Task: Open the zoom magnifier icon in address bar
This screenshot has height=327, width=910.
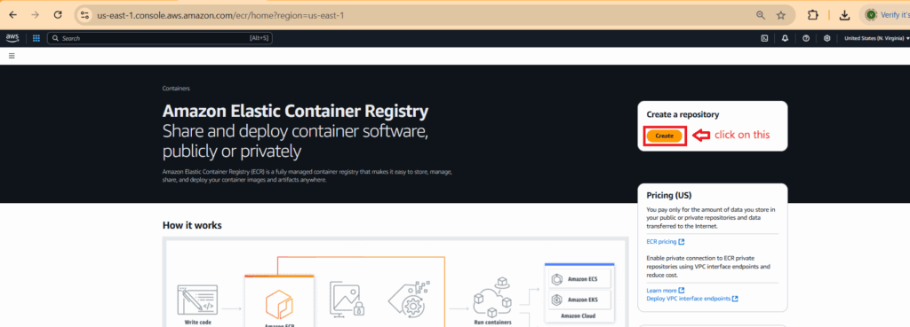Action: click(761, 15)
